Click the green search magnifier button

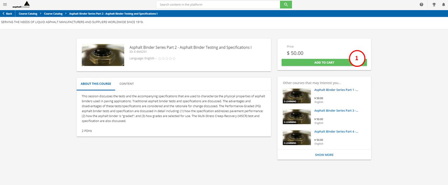(286, 5)
